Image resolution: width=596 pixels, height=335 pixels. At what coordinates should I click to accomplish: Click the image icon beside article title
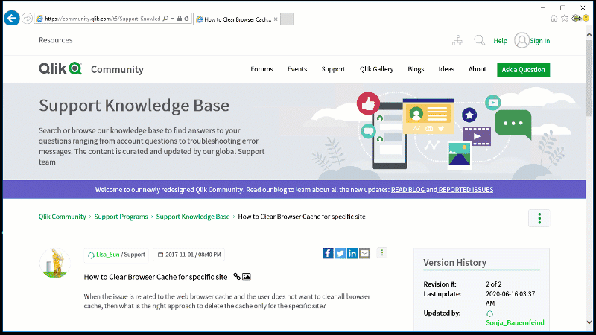[x=247, y=277]
